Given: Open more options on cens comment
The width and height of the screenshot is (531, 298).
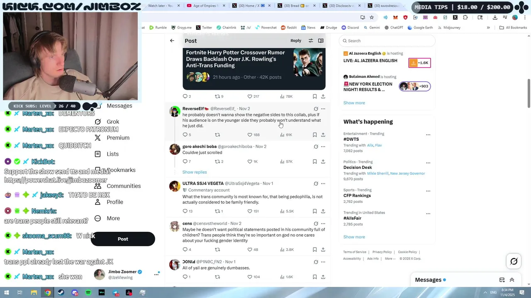Looking at the screenshot, I should coord(323,223).
